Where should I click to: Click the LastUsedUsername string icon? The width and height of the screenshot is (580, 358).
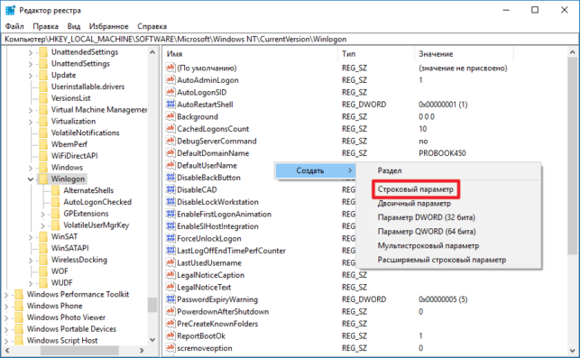point(170,263)
